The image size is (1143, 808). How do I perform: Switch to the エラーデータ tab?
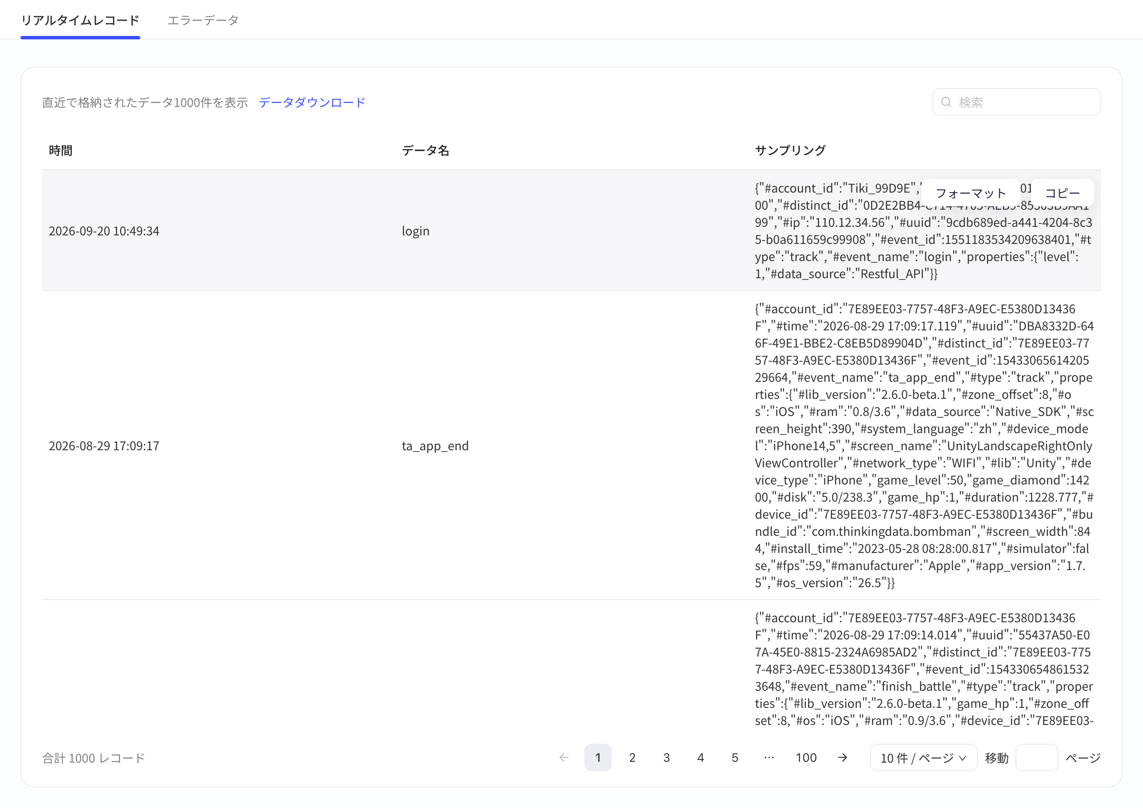pyautogui.click(x=203, y=21)
